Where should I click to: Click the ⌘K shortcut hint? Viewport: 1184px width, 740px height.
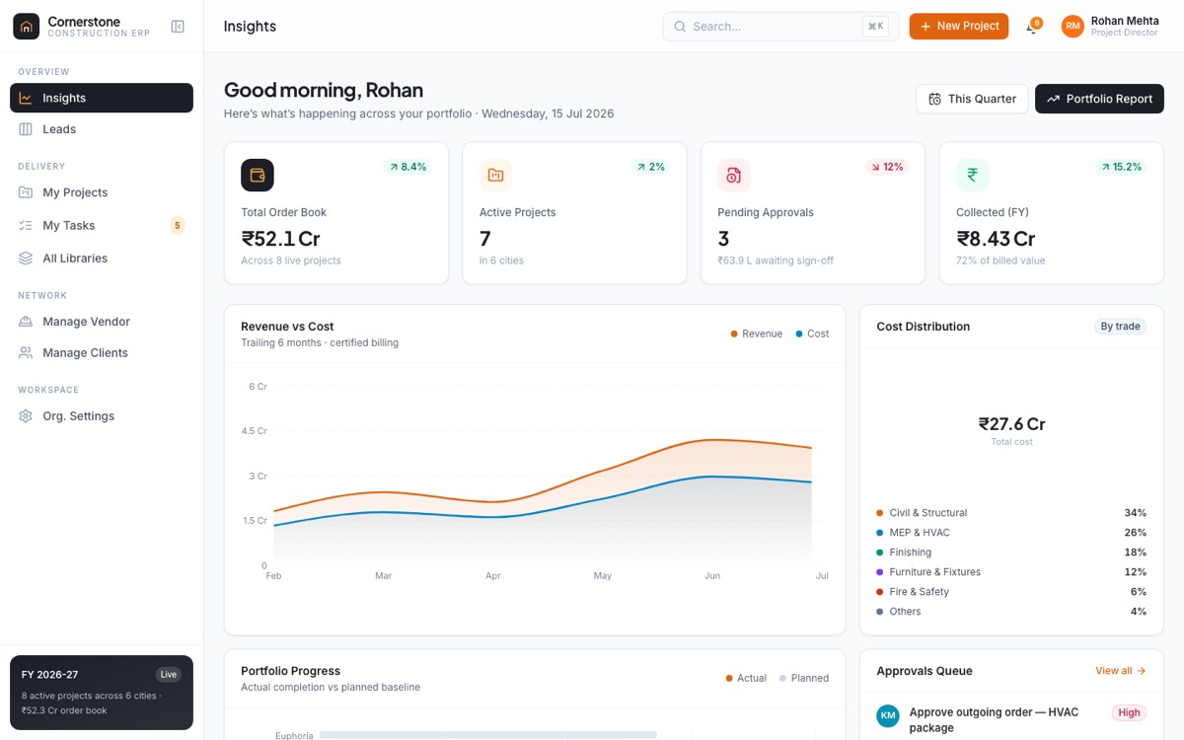pos(875,27)
